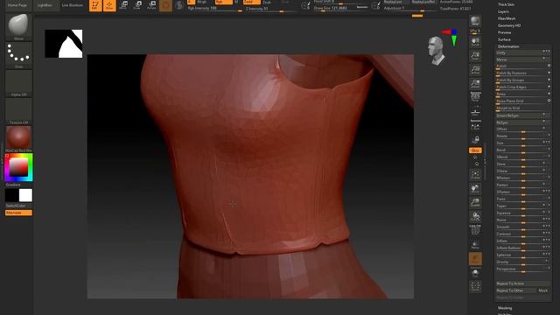This screenshot has height=315, width=560.
Task: Open the Home Page tab
Action: tap(17, 5)
